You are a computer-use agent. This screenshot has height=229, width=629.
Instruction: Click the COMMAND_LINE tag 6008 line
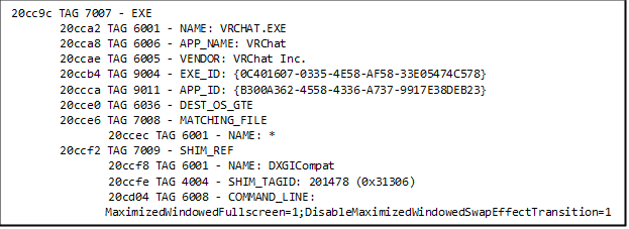point(212,197)
